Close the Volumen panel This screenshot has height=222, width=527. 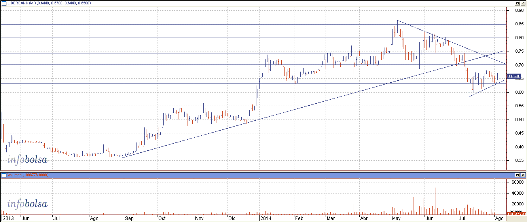(523, 175)
